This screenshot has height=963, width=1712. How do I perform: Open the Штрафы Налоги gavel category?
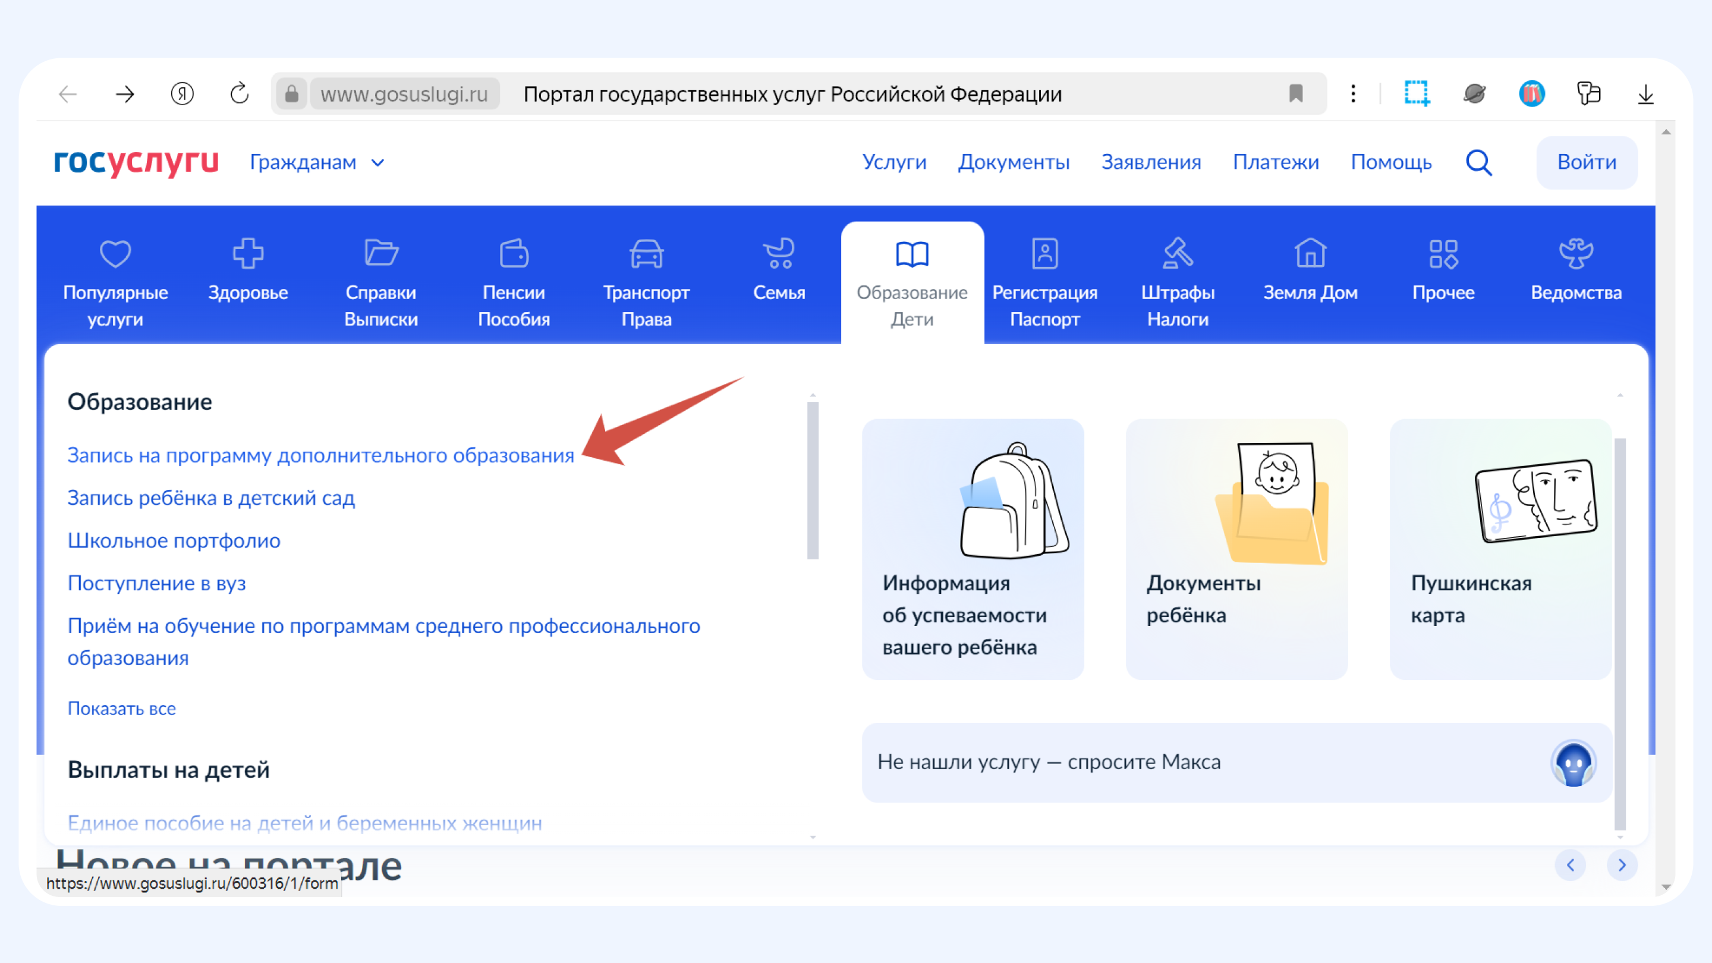click(x=1178, y=282)
